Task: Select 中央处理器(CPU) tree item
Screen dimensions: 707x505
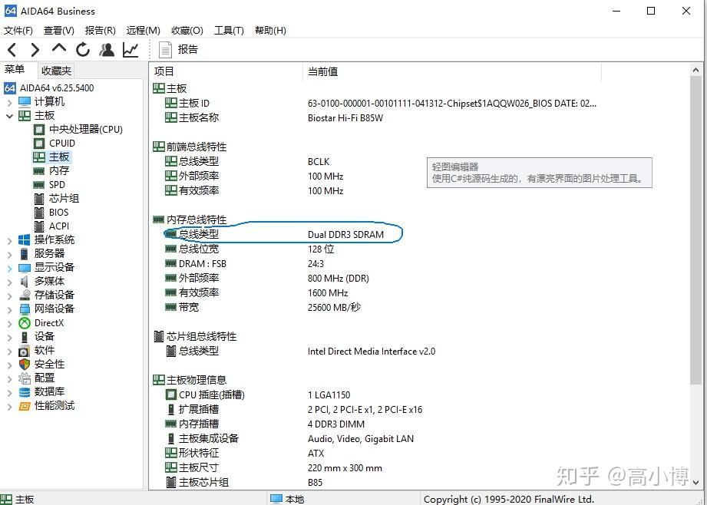Action: [x=86, y=130]
